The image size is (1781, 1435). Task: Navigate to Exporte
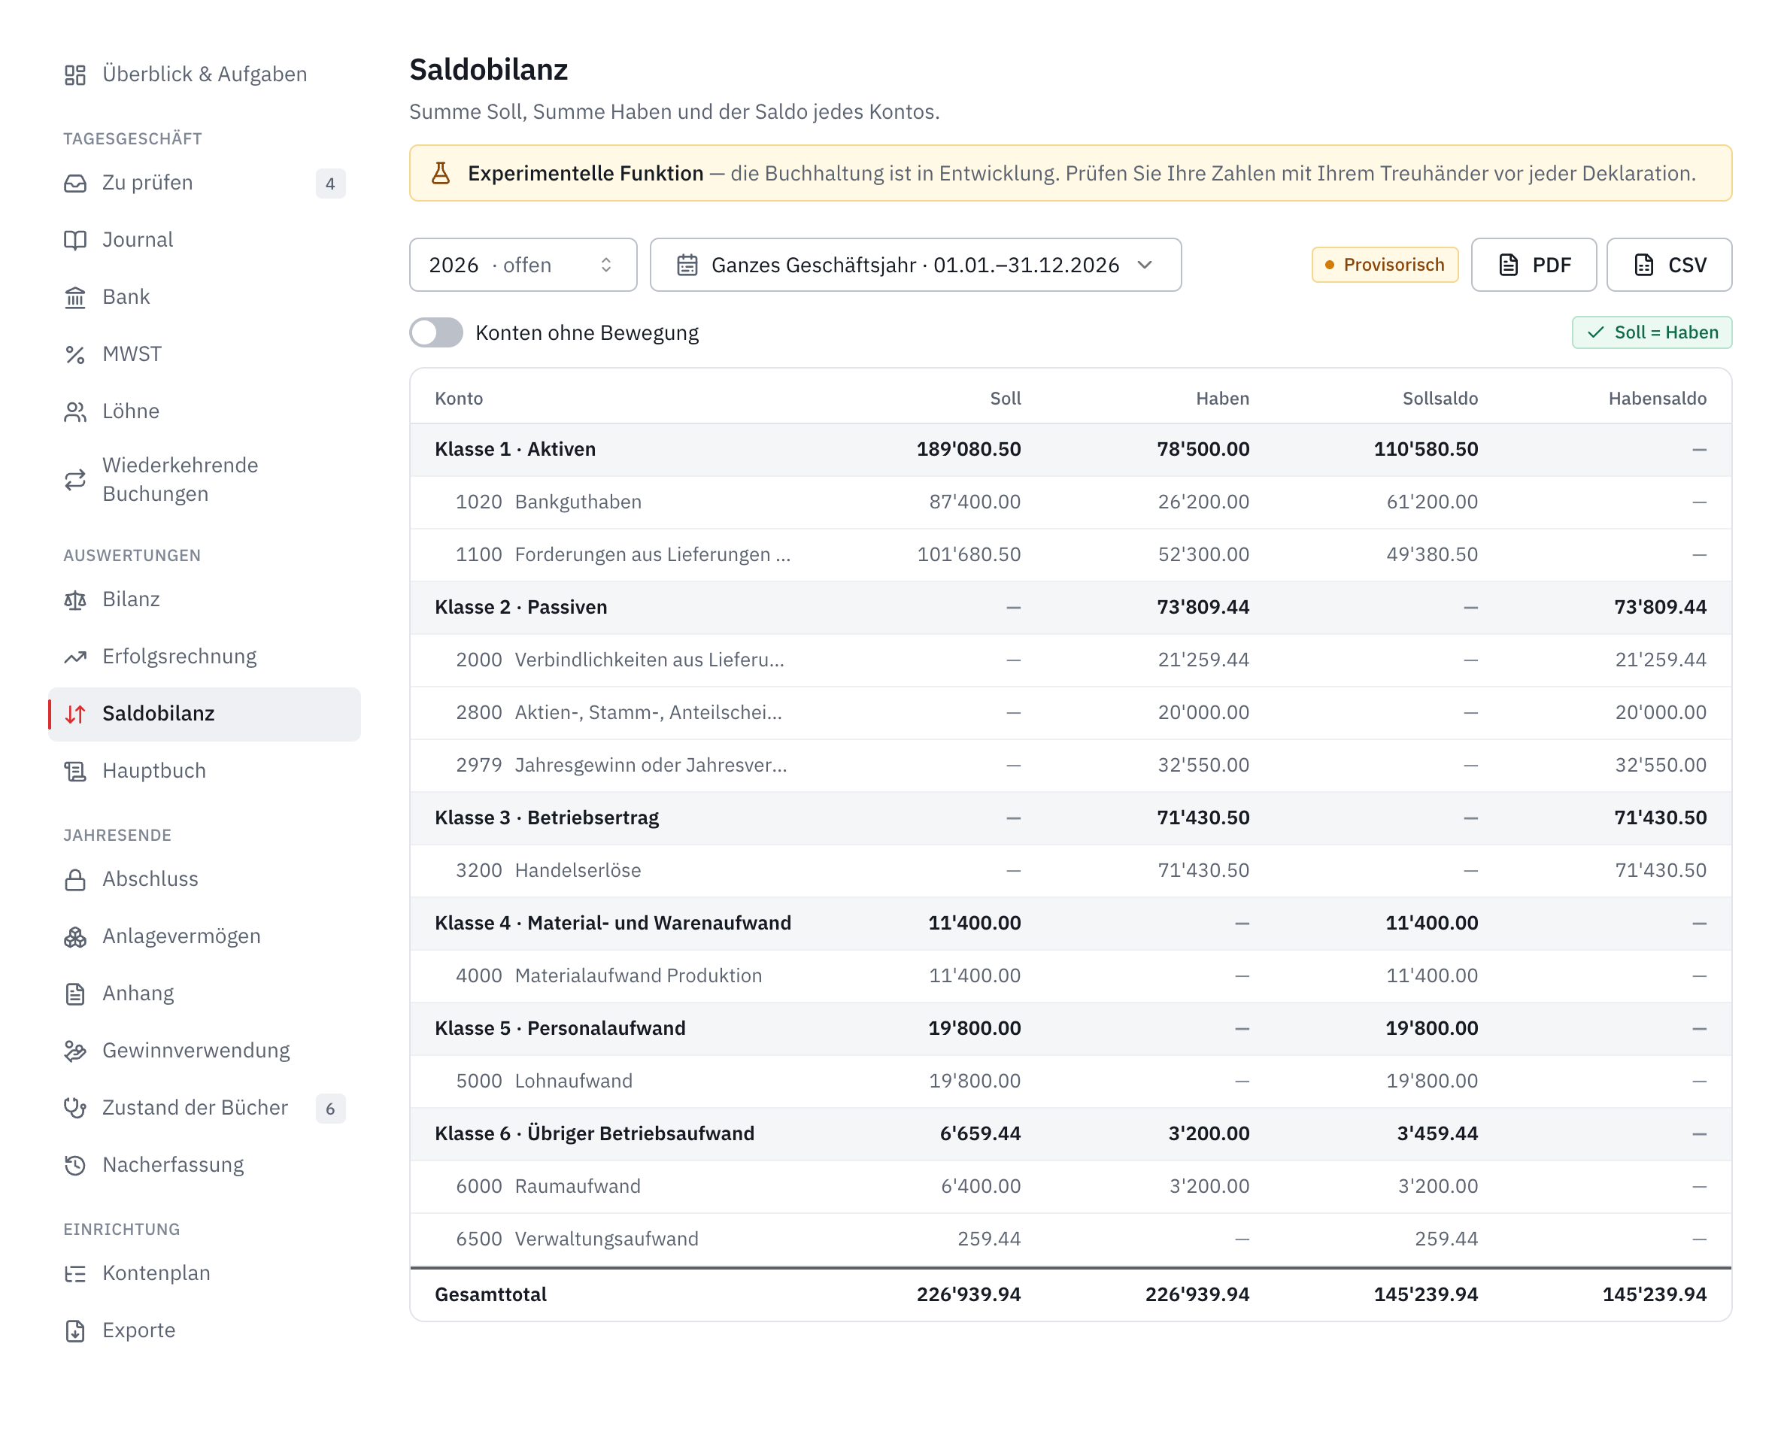click(204, 1330)
